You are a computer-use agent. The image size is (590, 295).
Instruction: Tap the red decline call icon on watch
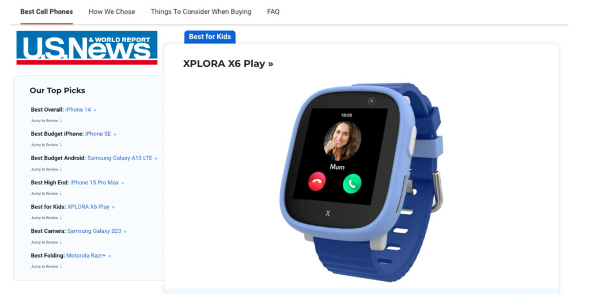pyautogui.click(x=317, y=181)
